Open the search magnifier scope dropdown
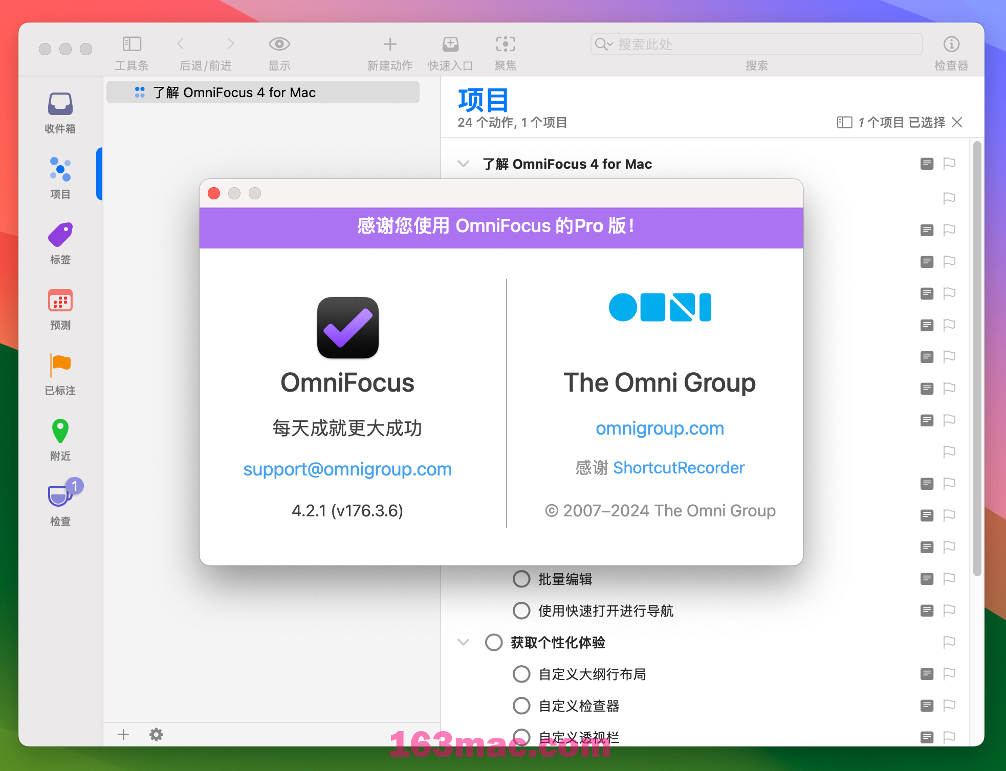 pos(604,44)
